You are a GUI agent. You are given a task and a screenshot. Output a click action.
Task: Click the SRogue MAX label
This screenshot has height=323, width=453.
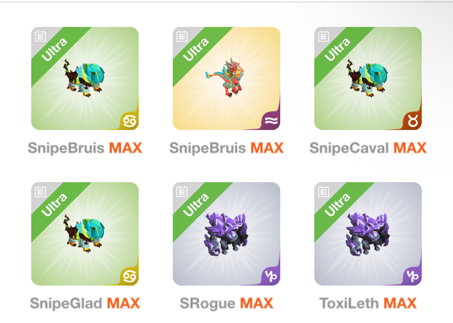[x=226, y=303]
